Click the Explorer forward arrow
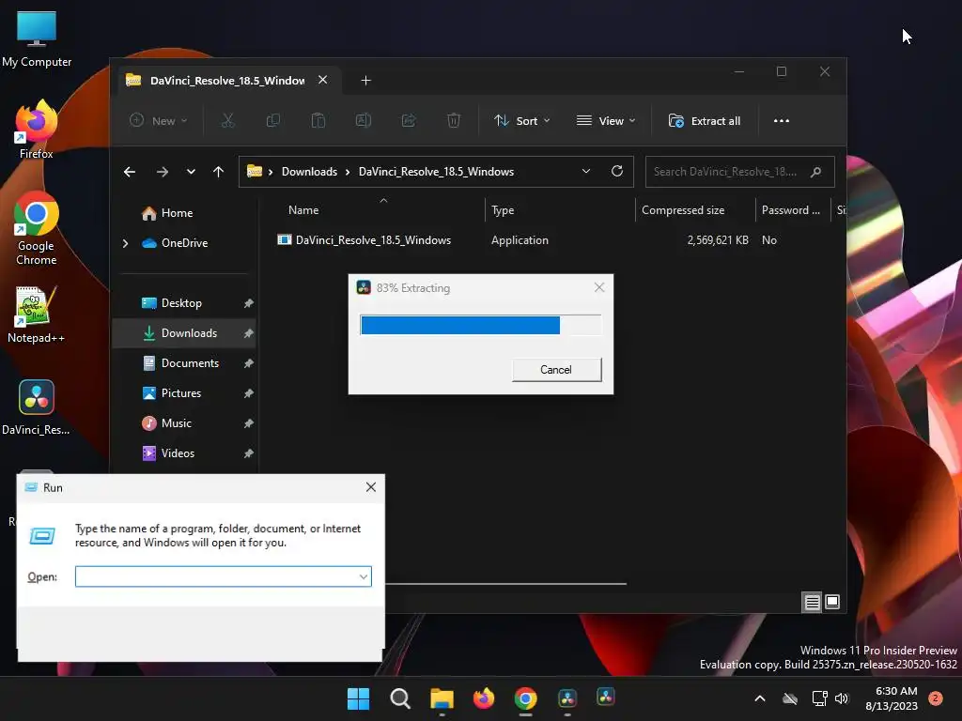This screenshot has height=721, width=962. tap(162, 172)
